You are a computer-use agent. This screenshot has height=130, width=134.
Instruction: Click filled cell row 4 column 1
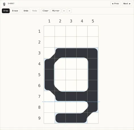pos(49,64)
